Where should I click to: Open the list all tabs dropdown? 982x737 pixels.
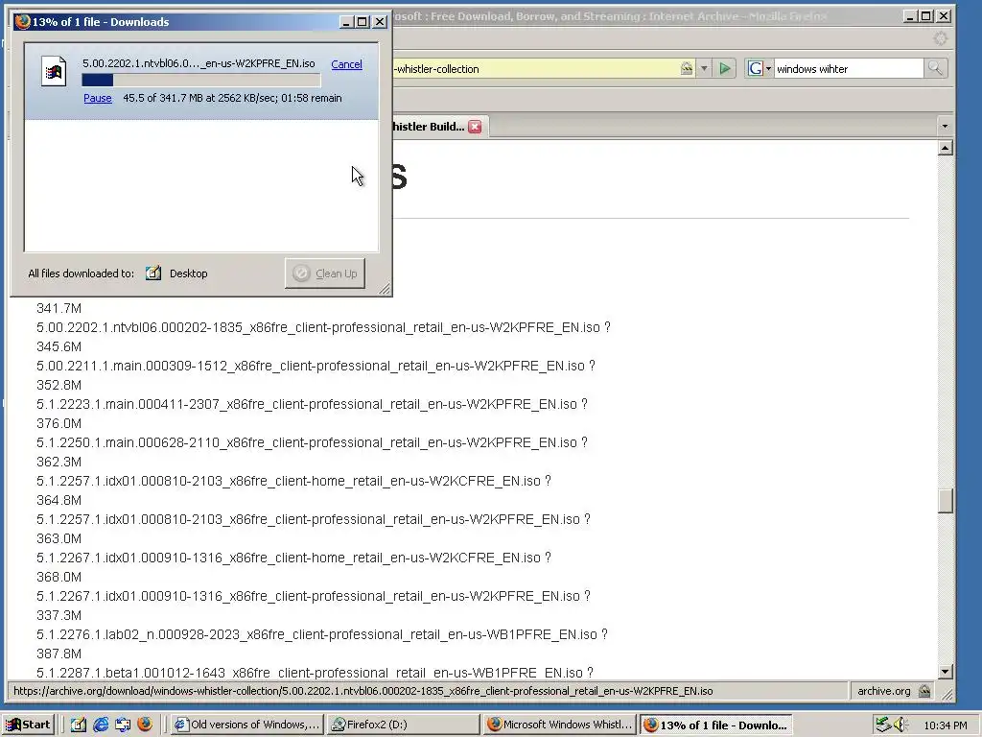point(945,127)
